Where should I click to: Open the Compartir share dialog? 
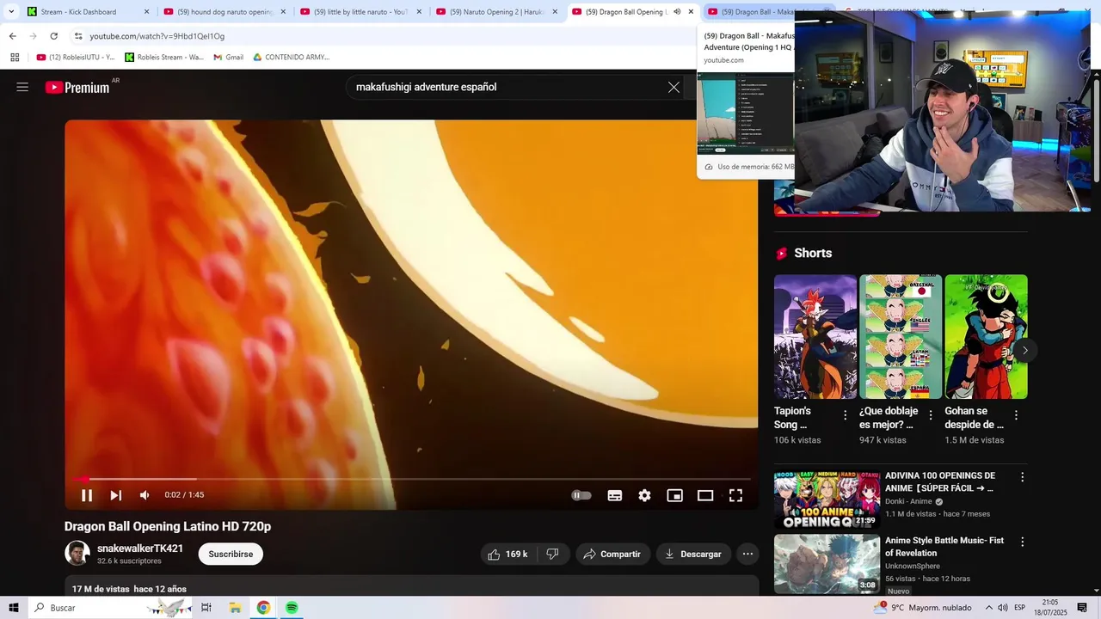click(x=612, y=555)
